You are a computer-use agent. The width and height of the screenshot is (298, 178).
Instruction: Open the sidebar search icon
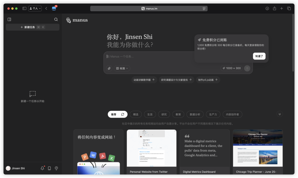(x=56, y=19)
